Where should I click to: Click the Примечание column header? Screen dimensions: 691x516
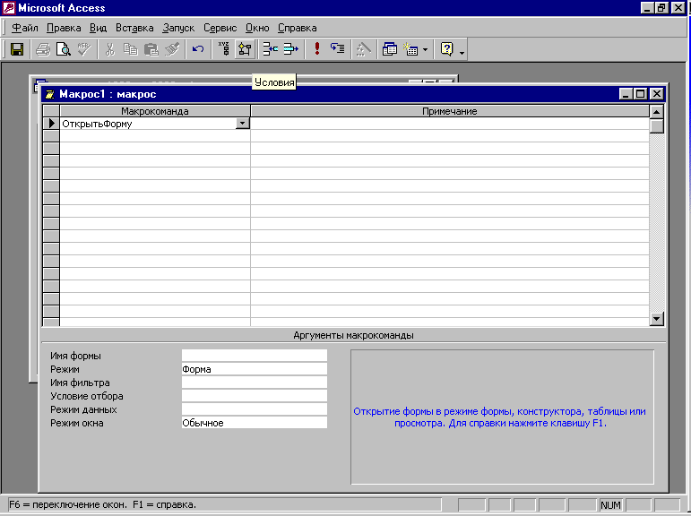click(x=450, y=111)
